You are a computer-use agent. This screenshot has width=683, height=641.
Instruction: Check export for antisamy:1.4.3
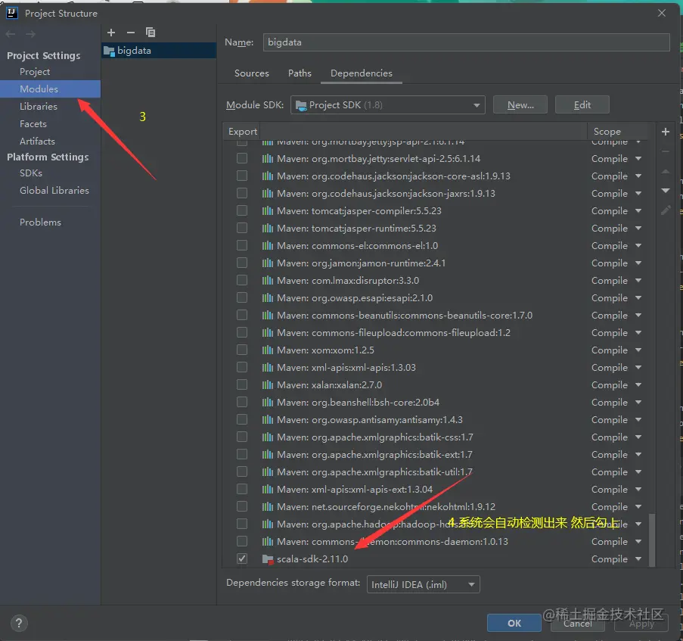[242, 419]
